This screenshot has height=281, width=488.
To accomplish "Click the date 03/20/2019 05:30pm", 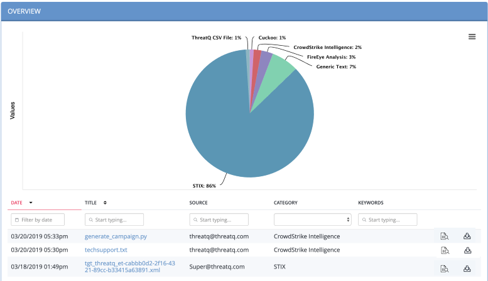I will coord(40,250).
